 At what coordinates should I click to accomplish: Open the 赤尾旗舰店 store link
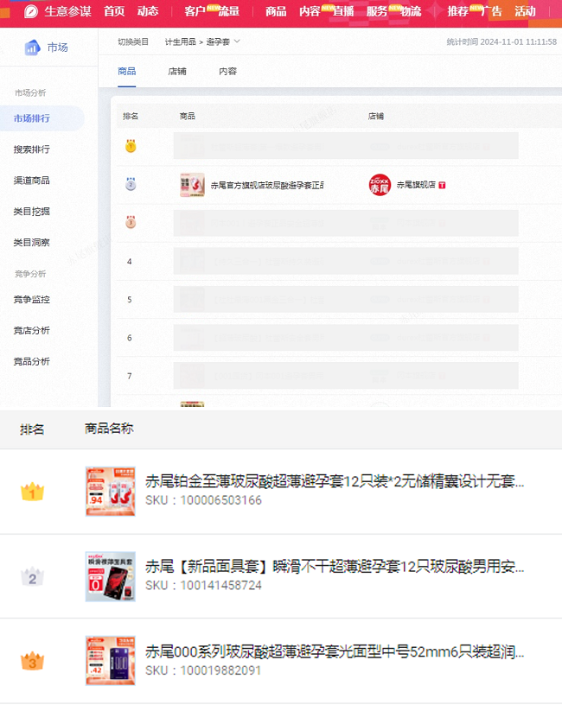416,185
